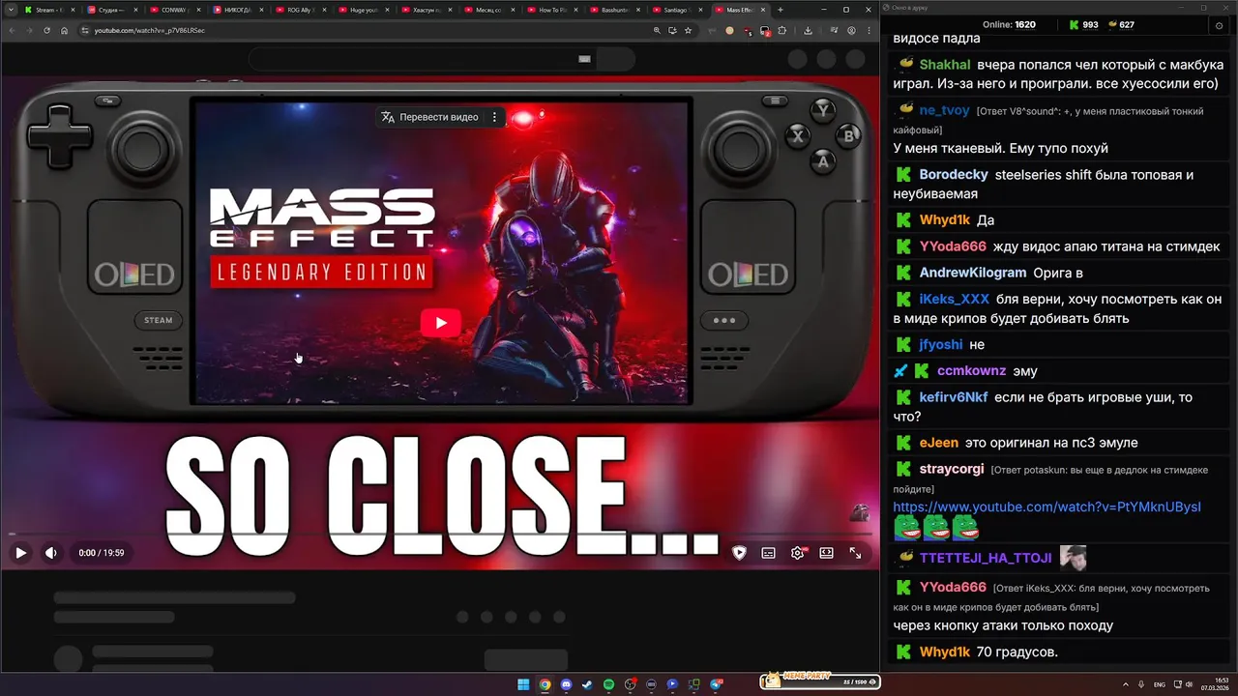
Task: Toggle subtitles in the video player
Action: point(768,553)
